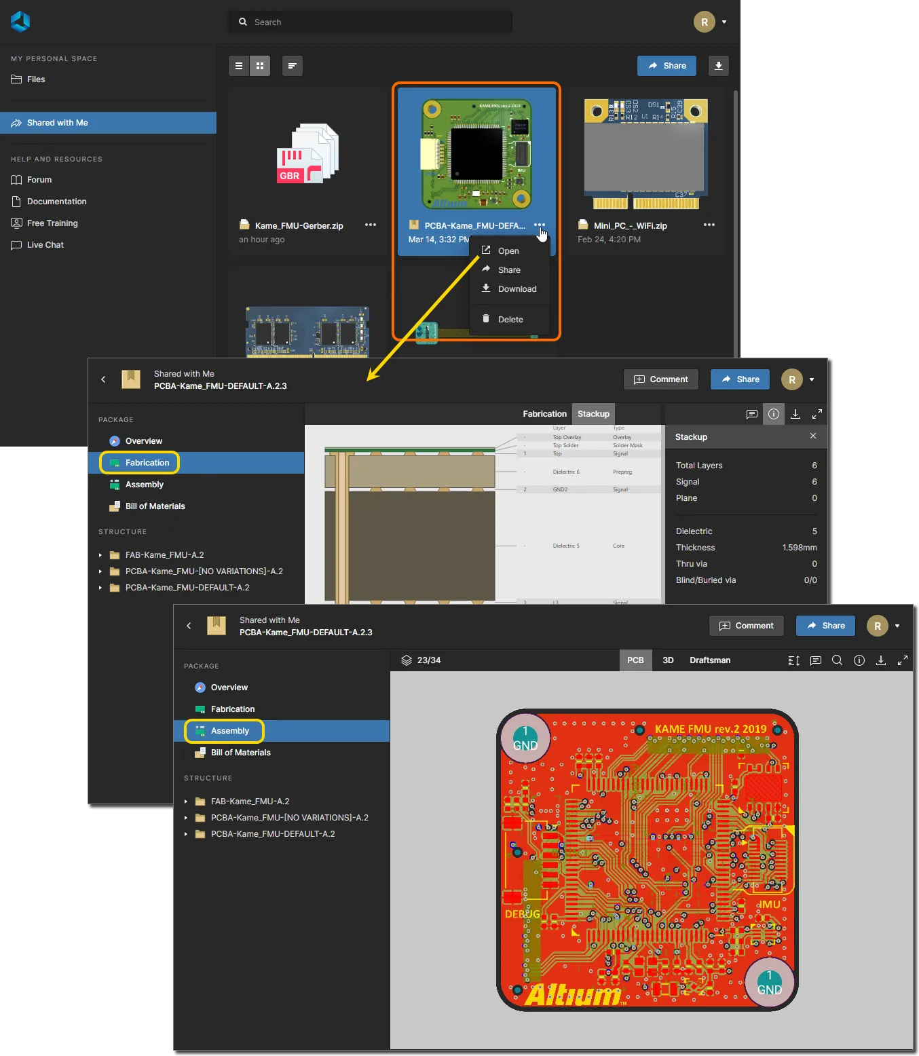This screenshot has height=1056, width=919.
Task: Open the ellipsis menu for Kame_FMU-Gerber.zip
Action: [x=371, y=225]
